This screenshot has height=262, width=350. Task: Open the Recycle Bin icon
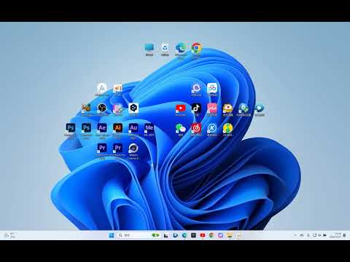(165, 49)
